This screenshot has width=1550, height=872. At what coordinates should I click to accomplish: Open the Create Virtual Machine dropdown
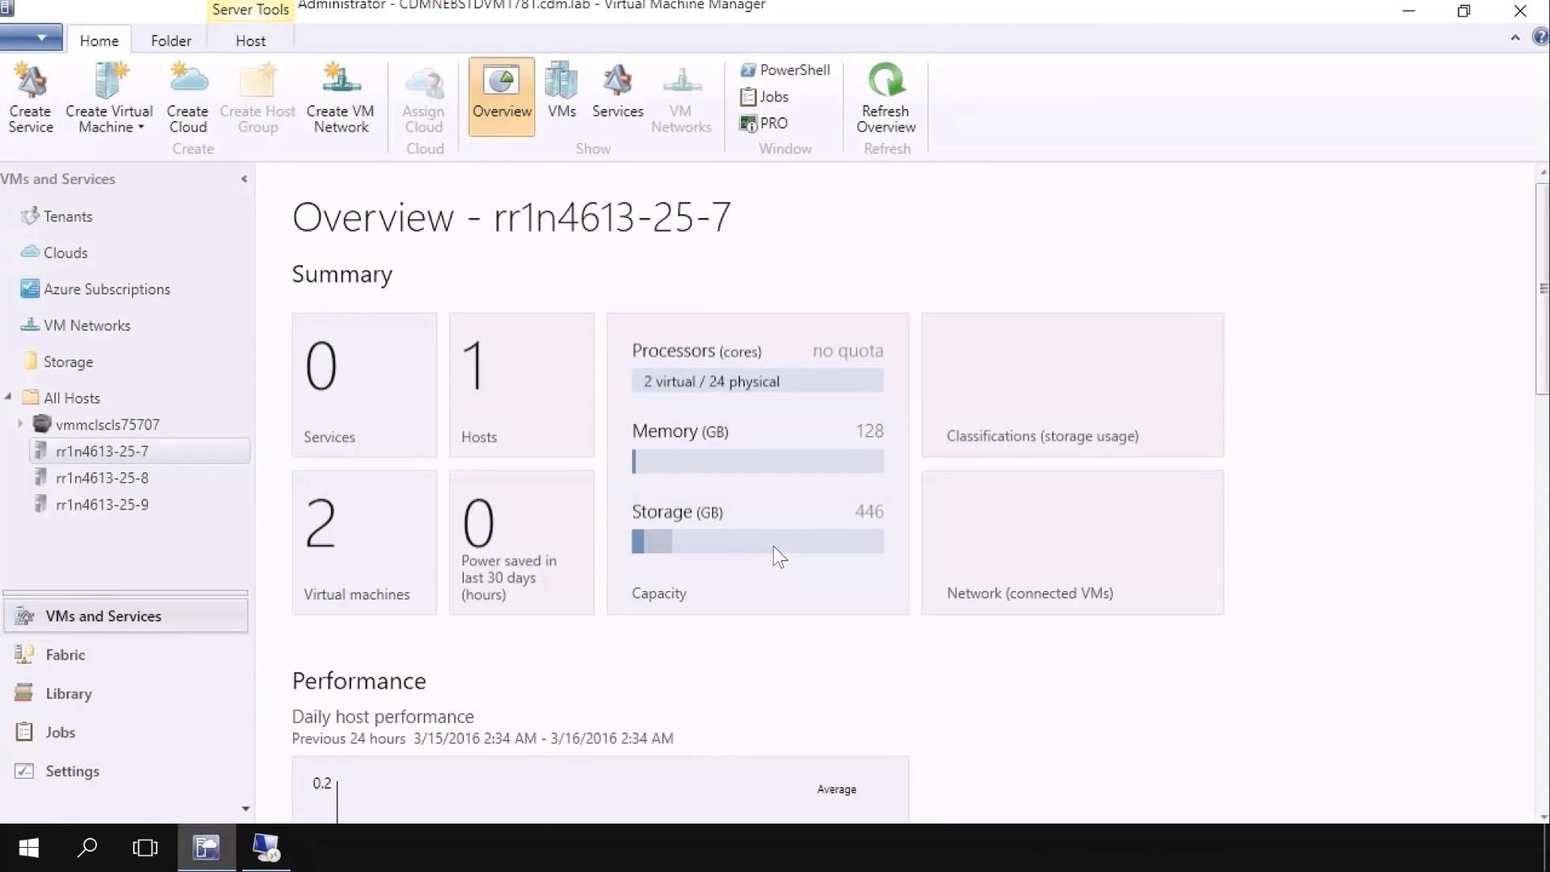pos(109,97)
